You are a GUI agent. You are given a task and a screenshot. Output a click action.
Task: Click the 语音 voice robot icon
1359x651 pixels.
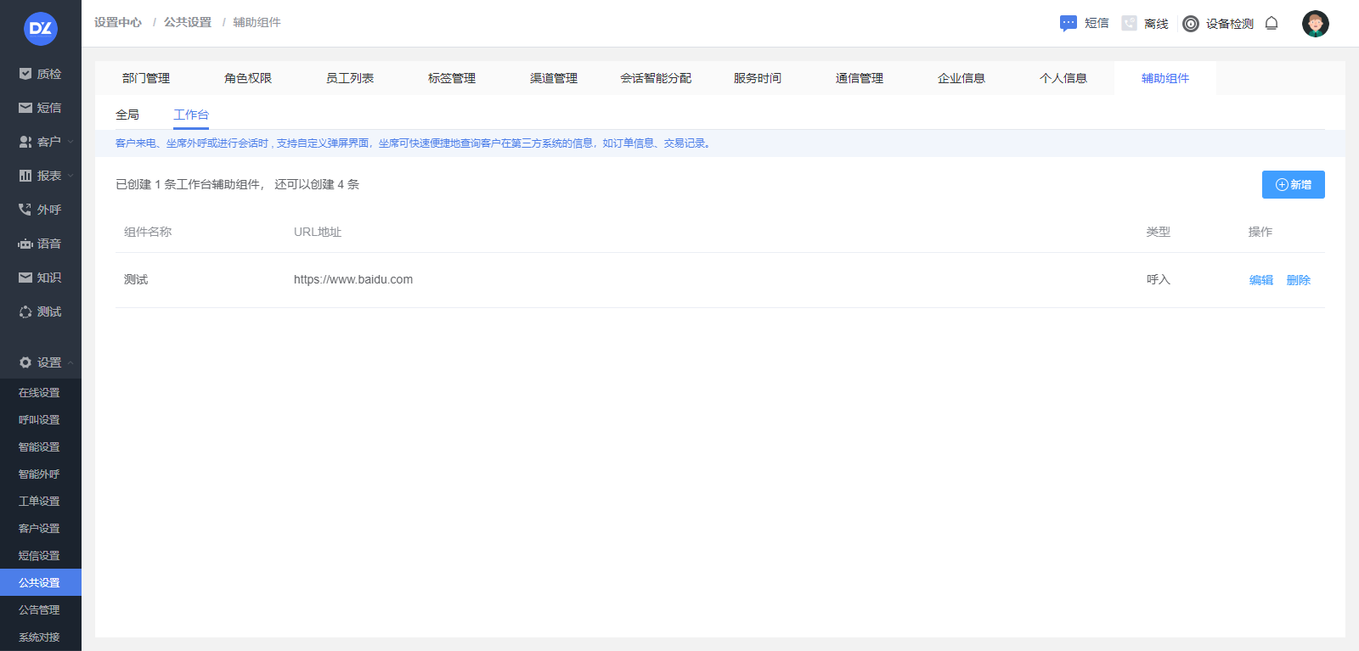coord(25,244)
